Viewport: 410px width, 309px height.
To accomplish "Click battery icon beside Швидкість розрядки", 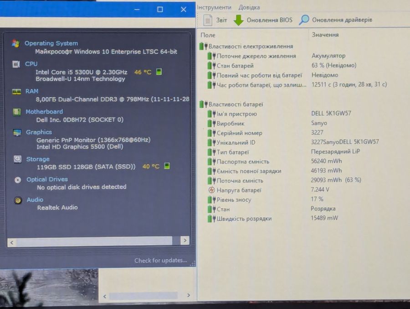I will [211, 219].
